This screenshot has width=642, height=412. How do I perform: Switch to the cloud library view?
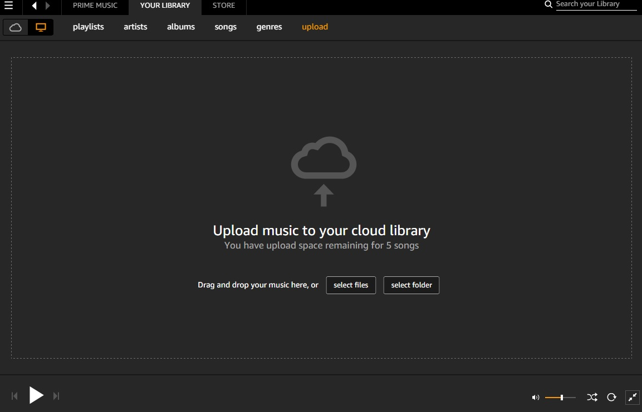pos(16,27)
